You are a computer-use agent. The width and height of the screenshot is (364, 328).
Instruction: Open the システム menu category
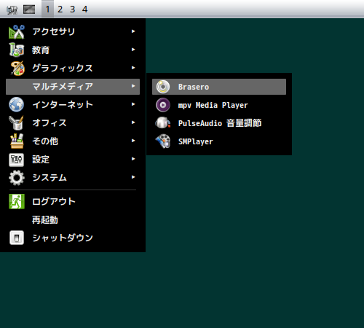point(73,178)
